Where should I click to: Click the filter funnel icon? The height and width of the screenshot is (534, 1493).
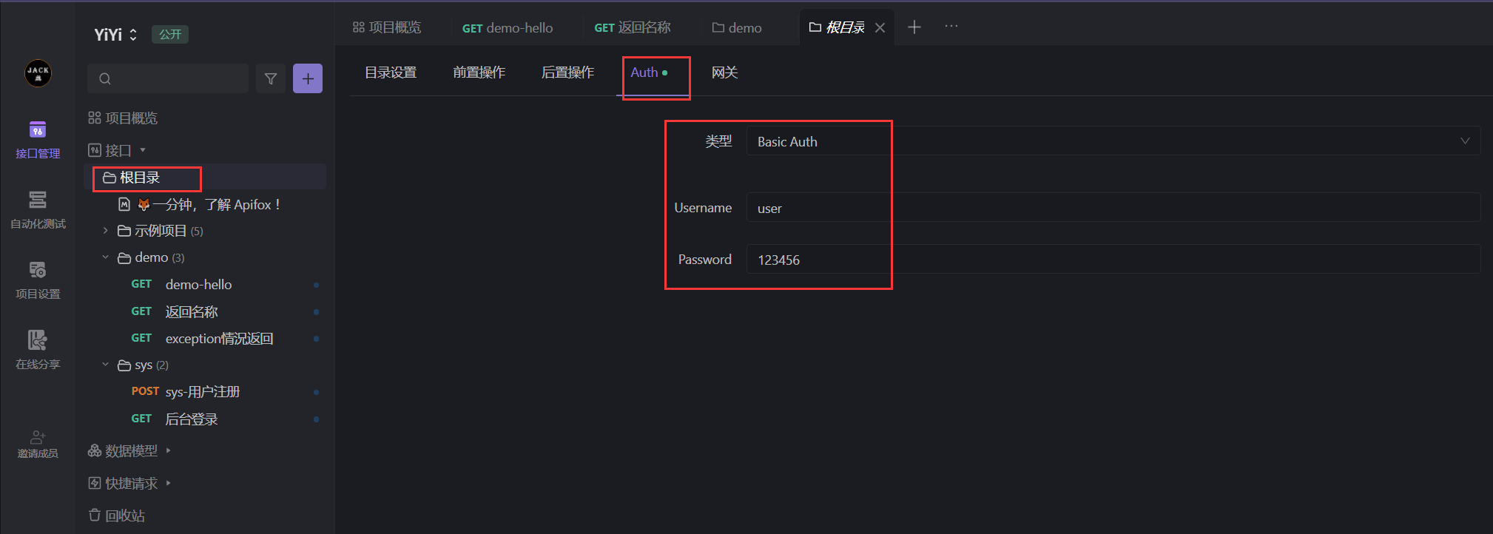[x=271, y=78]
